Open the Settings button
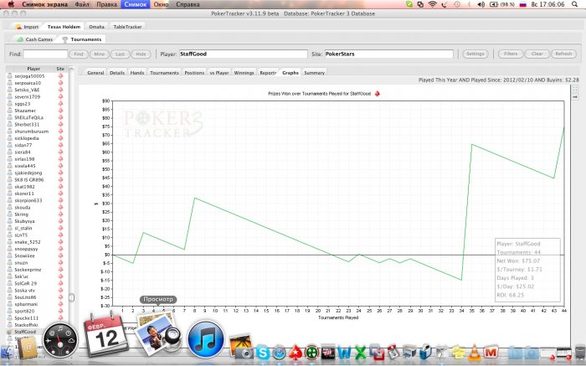 coord(475,54)
